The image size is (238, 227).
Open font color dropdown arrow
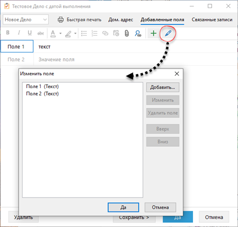[x=61, y=33]
